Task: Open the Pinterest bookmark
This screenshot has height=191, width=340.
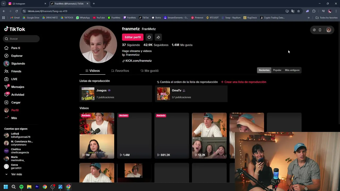Action: click(197, 18)
